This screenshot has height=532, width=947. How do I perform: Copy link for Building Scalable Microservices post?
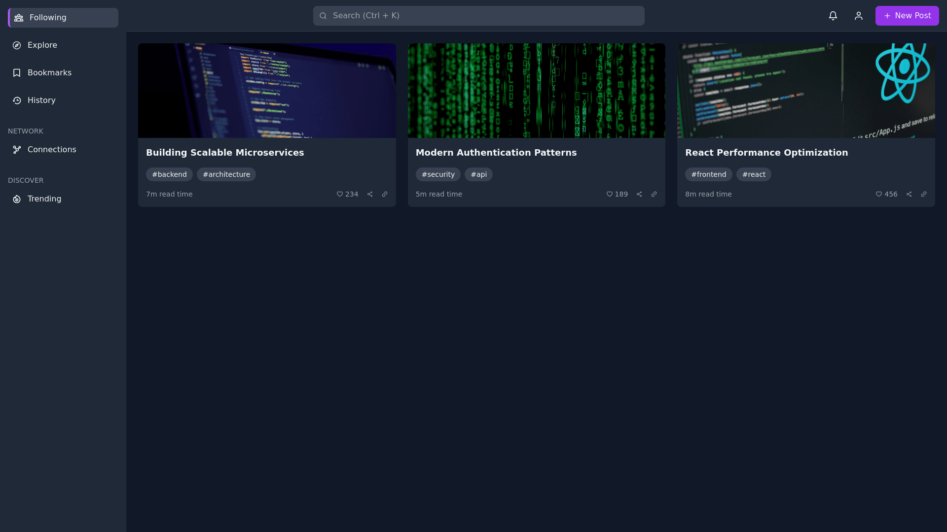tap(384, 194)
